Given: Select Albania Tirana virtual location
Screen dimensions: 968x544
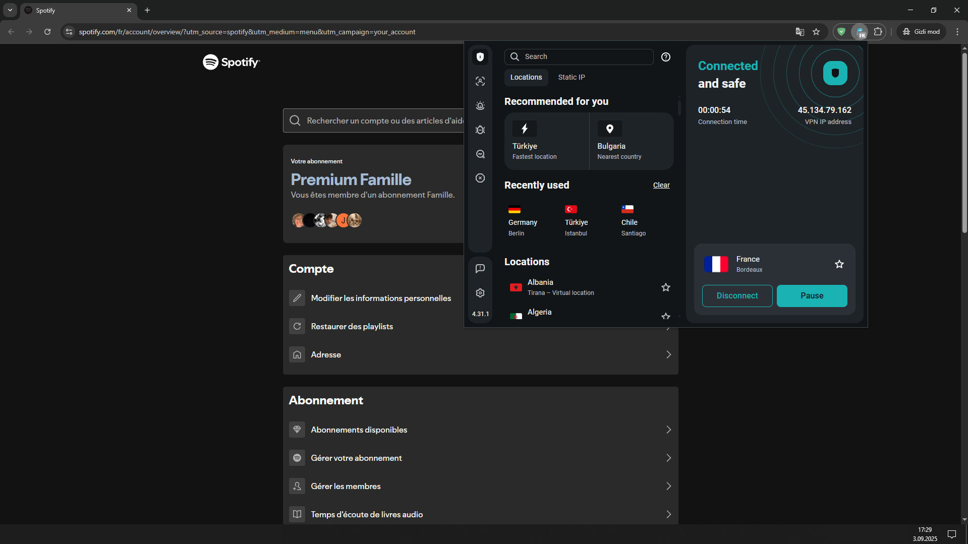Looking at the screenshot, I should [580, 287].
